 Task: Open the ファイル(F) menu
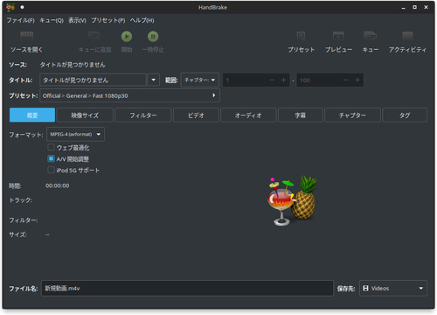click(x=20, y=20)
